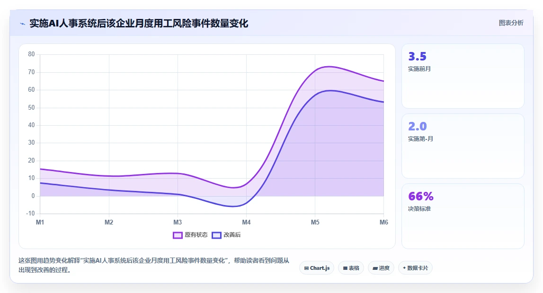Click the 30 y-axis value

[x=32, y=143]
